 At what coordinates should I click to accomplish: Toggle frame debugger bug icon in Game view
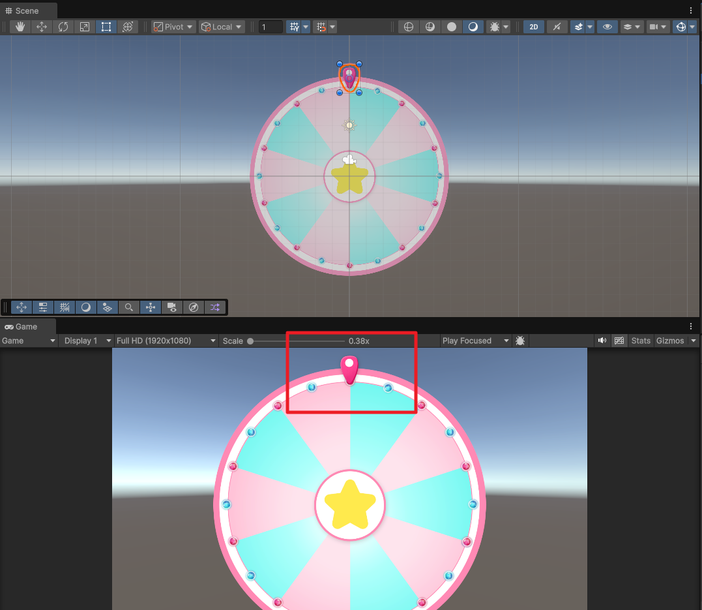pyautogui.click(x=519, y=341)
